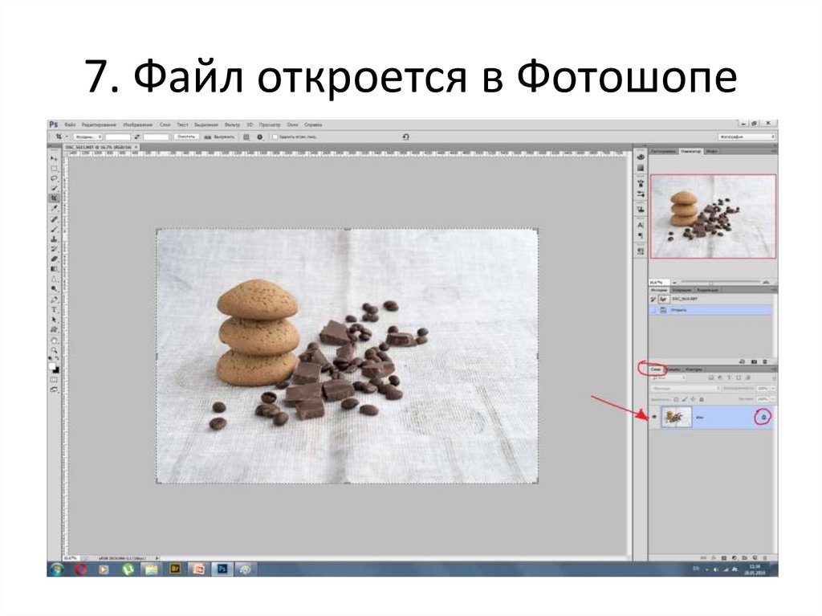Select the DSC document tab

tap(100, 148)
